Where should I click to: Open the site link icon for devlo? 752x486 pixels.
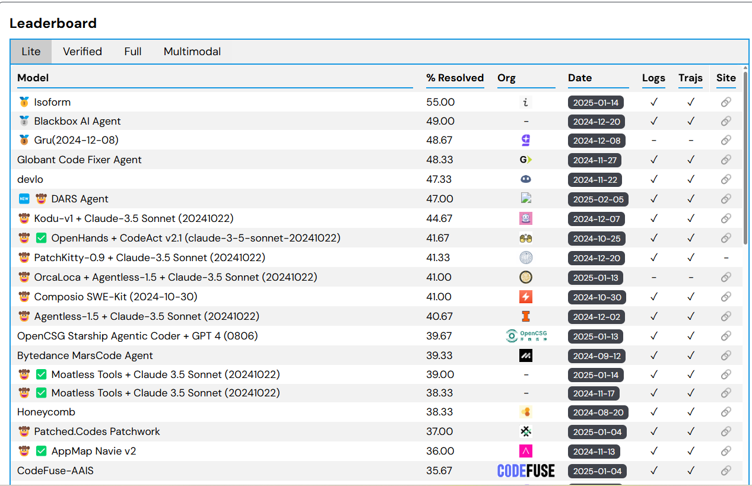pyautogui.click(x=726, y=179)
